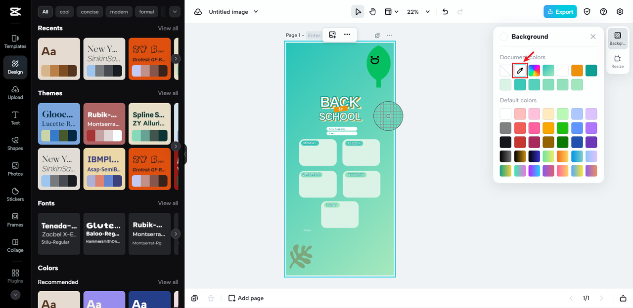Open the Frames panel
Image resolution: width=633 pixels, height=308 pixels.
coord(15,220)
